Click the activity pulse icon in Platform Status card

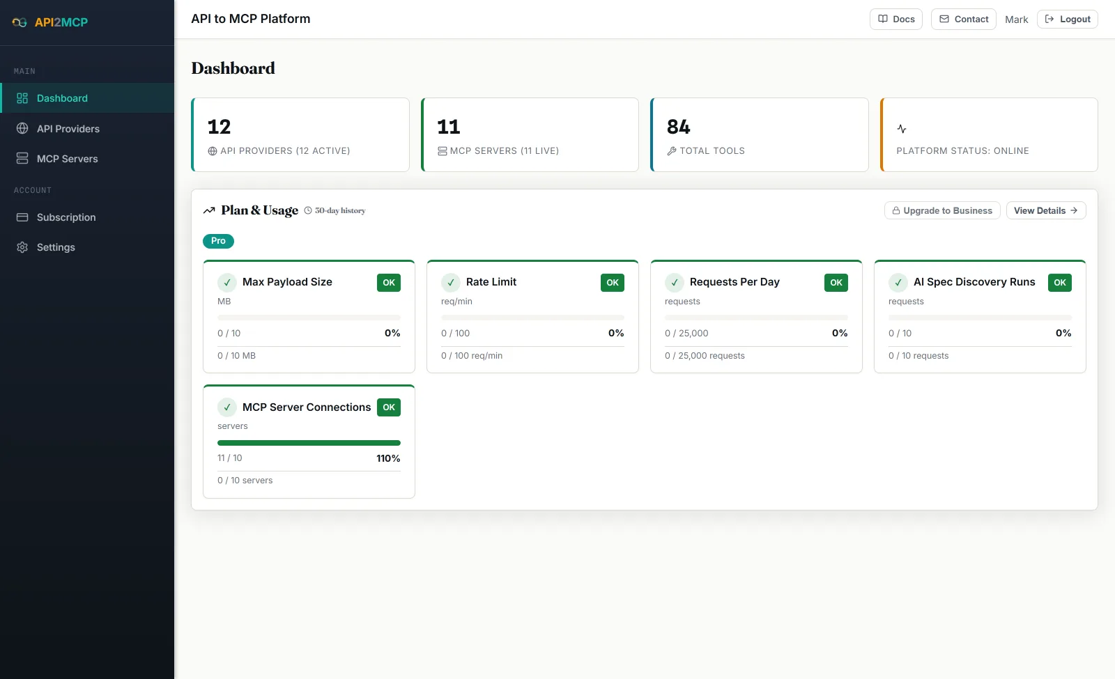tap(902, 129)
